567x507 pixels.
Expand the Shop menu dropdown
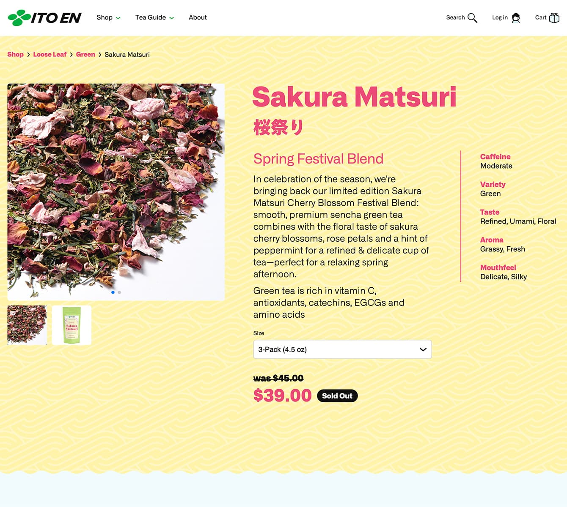[x=108, y=17]
